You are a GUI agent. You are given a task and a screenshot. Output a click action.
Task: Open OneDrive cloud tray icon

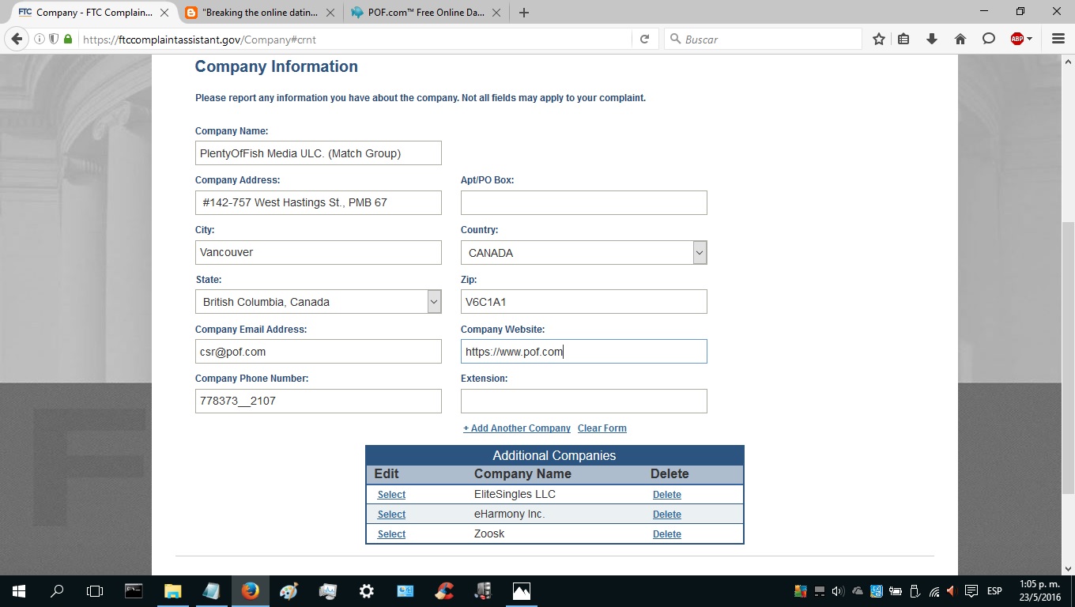point(858,591)
